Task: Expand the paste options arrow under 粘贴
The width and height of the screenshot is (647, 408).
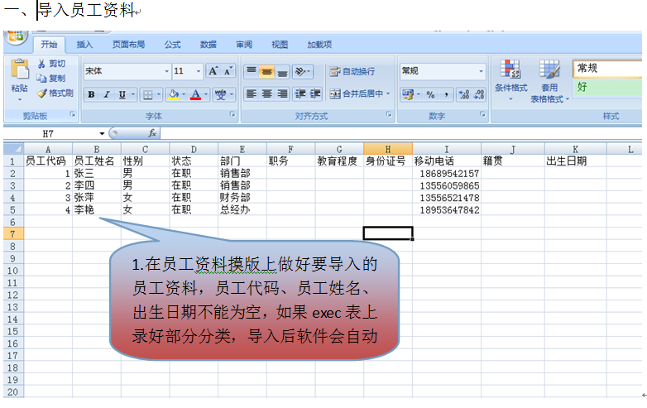Action: coord(19,99)
